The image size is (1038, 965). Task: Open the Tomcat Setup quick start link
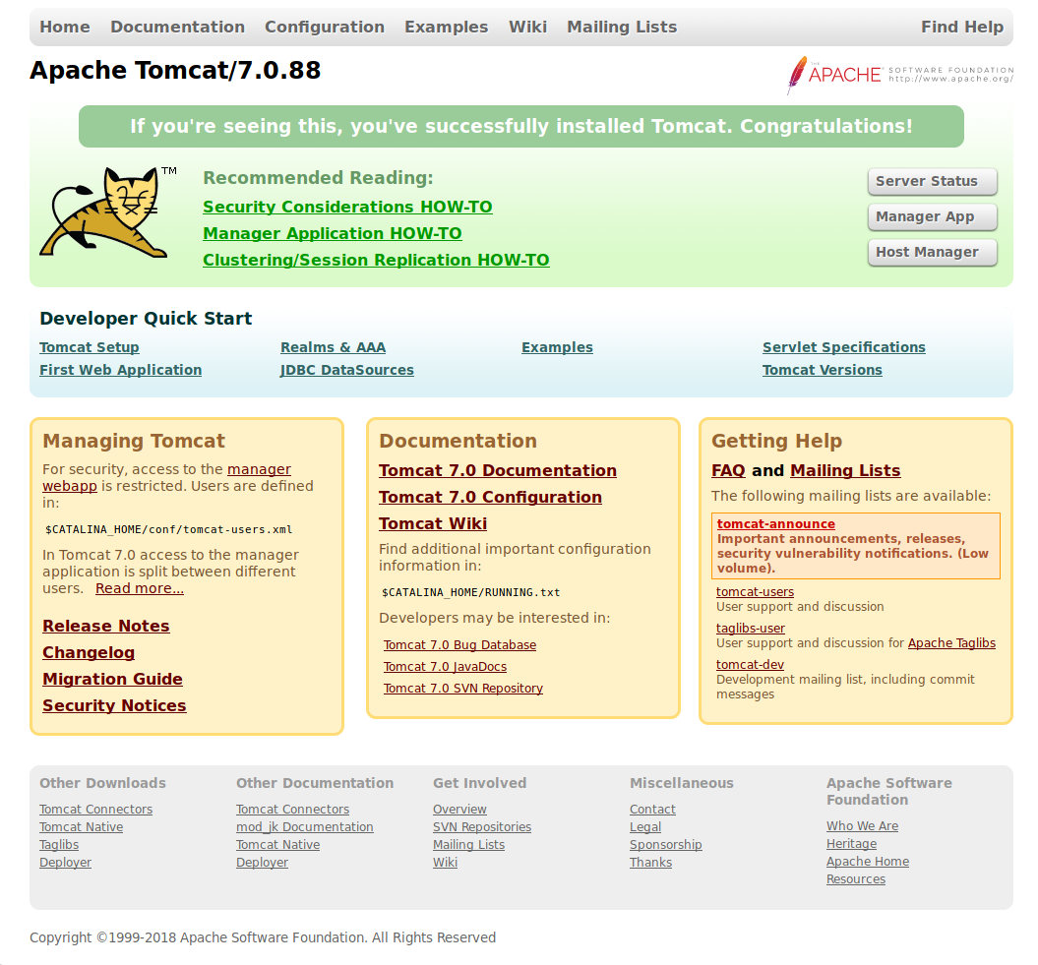(90, 347)
